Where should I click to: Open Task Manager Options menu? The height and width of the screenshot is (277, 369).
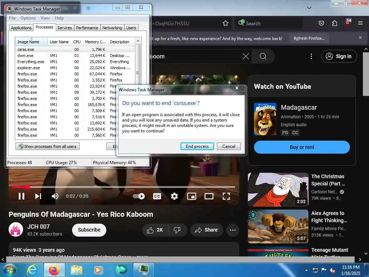click(28, 18)
